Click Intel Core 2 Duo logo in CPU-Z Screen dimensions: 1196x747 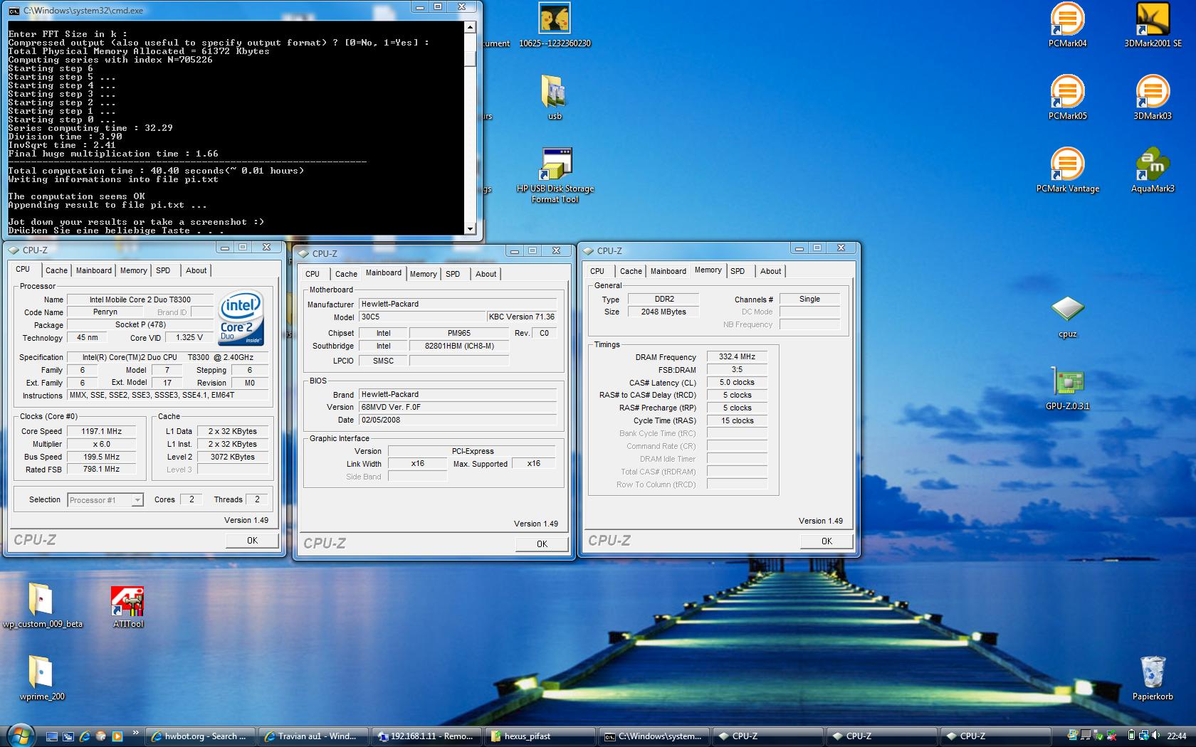coord(241,318)
